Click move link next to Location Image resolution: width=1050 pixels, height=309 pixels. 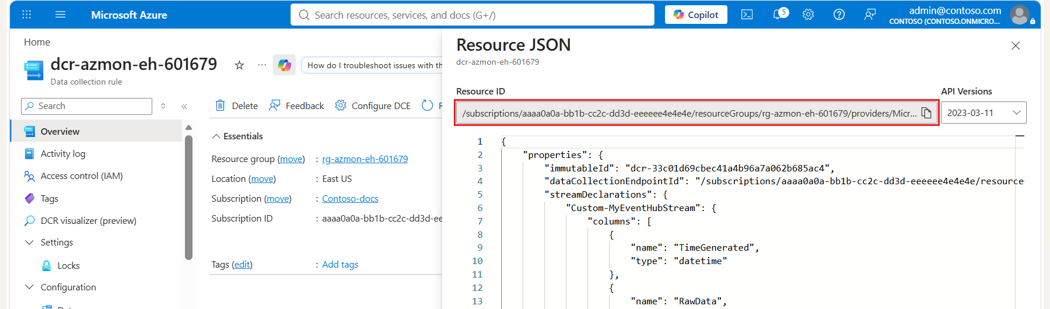tap(262, 178)
